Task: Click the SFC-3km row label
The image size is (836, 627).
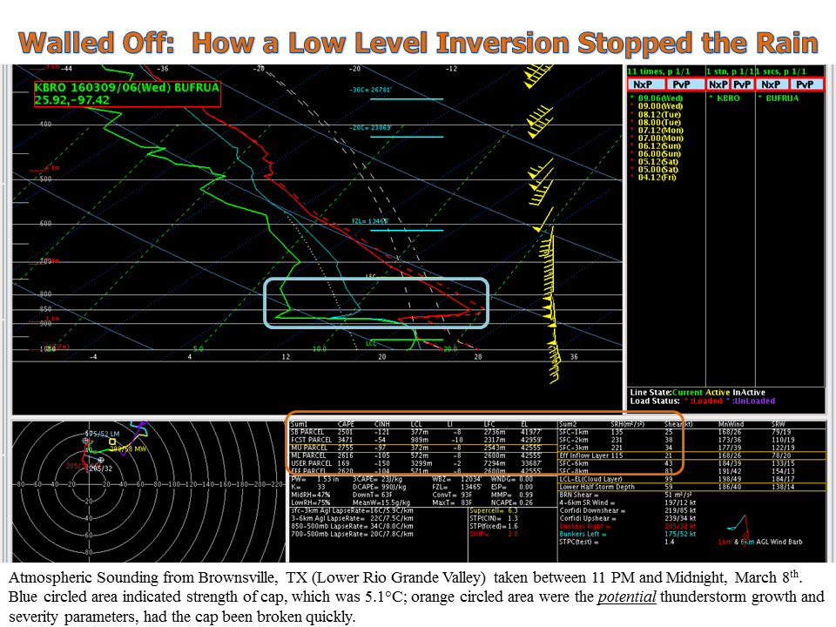Action: tap(574, 448)
